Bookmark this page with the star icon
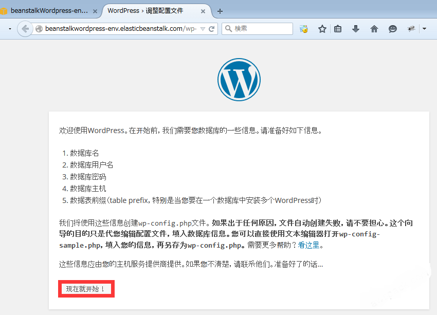The height and width of the screenshot is (315, 437). 322,29
